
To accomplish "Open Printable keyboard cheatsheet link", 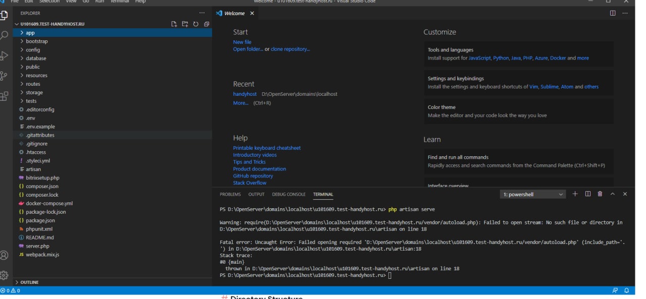I will point(267,148).
